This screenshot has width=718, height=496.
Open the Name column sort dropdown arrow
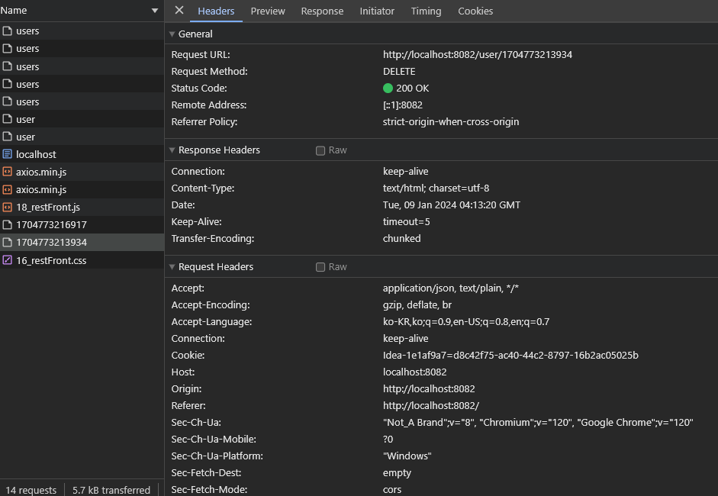[155, 11]
